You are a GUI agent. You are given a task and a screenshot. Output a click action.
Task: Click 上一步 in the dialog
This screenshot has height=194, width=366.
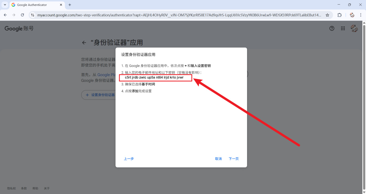click(129, 159)
